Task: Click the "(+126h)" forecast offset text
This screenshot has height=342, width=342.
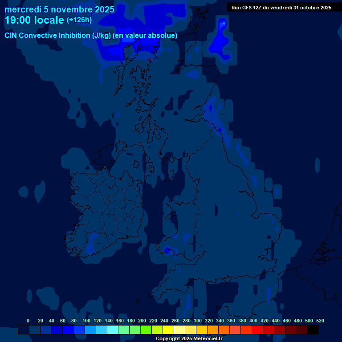Action: [x=79, y=20]
